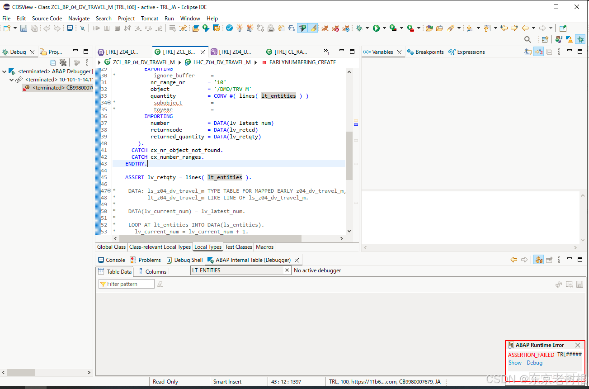Toggle Show Type Names in Variables view
Viewport: 589px width, 389px height.
point(528,52)
